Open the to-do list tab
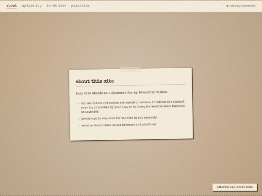 click(56, 6)
